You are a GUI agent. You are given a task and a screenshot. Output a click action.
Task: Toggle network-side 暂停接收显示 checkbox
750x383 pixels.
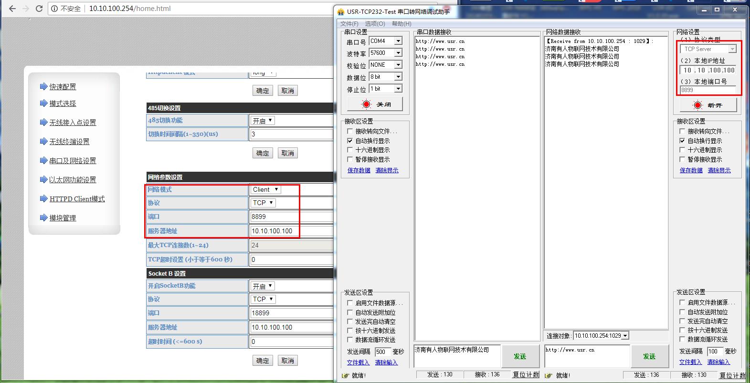[682, 159]
